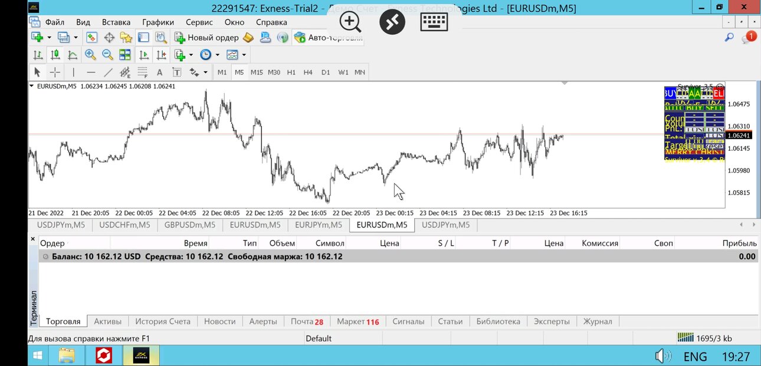
Task: Select the trendline tool
Action: click(108, 72)
